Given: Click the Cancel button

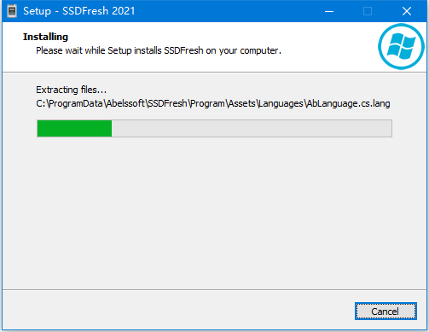Looking at the screenshot, I should pos(386,312).
